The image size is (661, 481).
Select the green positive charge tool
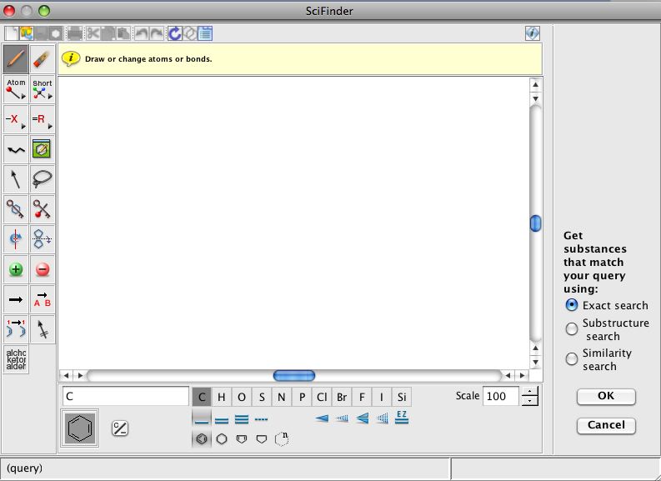(16, 269)
